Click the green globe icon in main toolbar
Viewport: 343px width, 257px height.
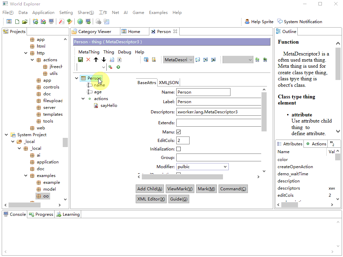(80, 21)
